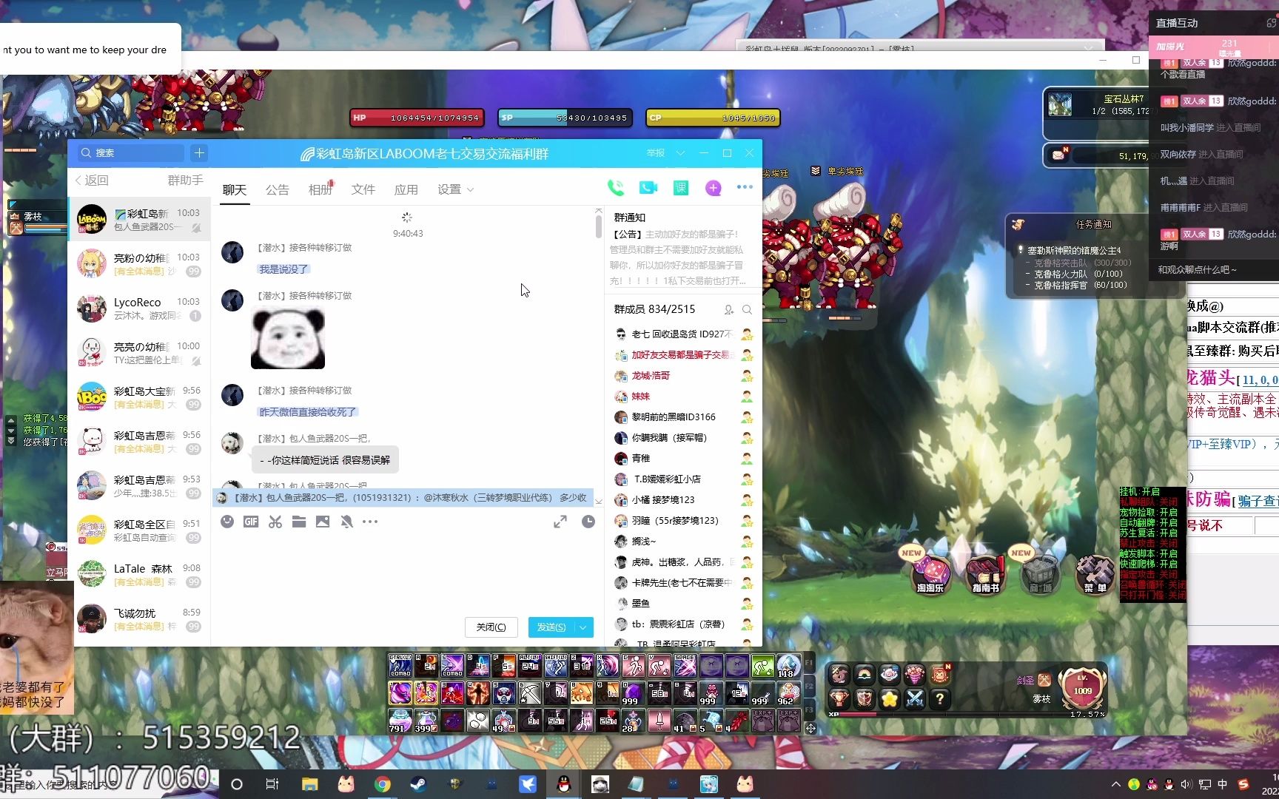Click the folder send-file icon

pos(299,522)
